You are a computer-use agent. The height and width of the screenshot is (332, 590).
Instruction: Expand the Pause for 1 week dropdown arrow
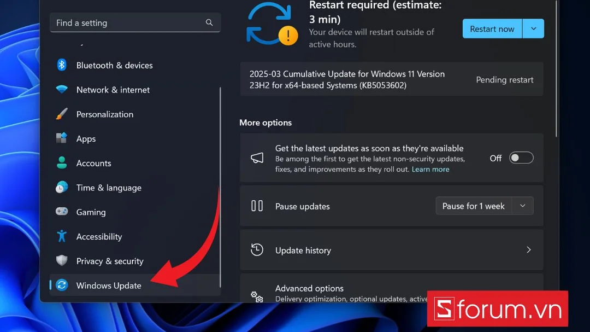(x=523, y=206)
